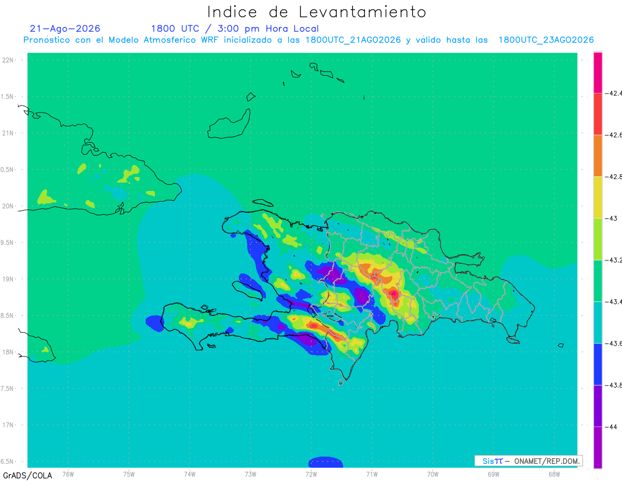The height and width of the screenshot is (481, 622).
Task: Click the WRF model forecast description line
Action: click(308, 40)
